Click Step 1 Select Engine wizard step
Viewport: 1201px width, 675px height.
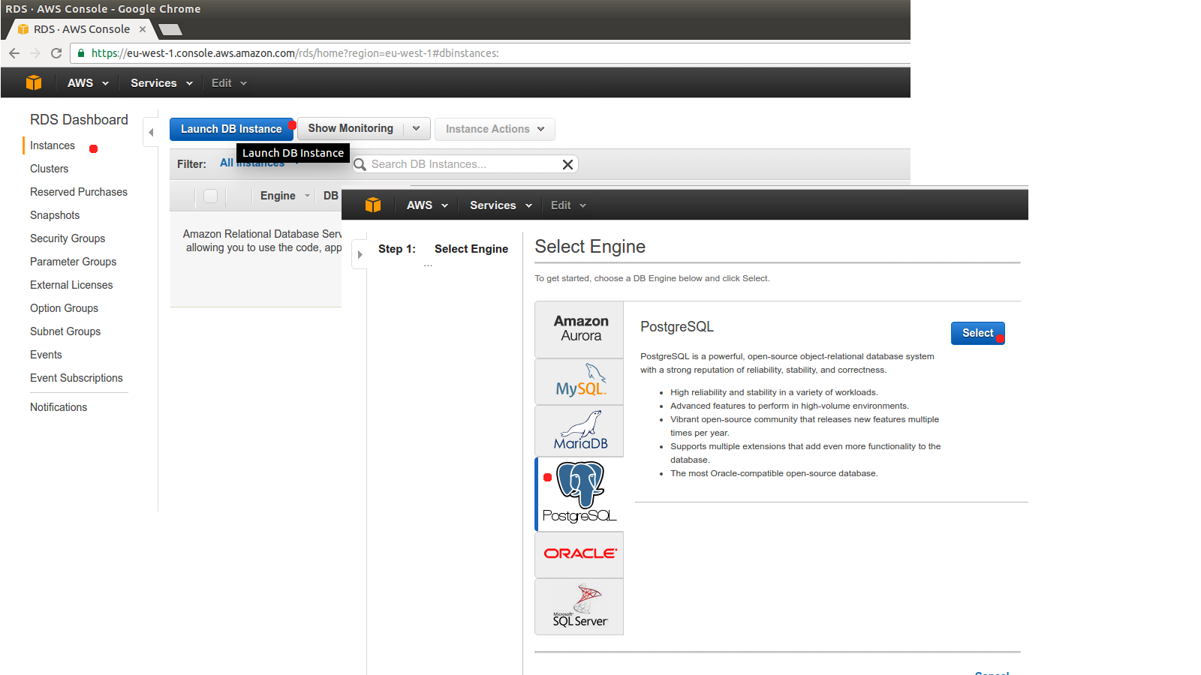[x=443, y=249]
